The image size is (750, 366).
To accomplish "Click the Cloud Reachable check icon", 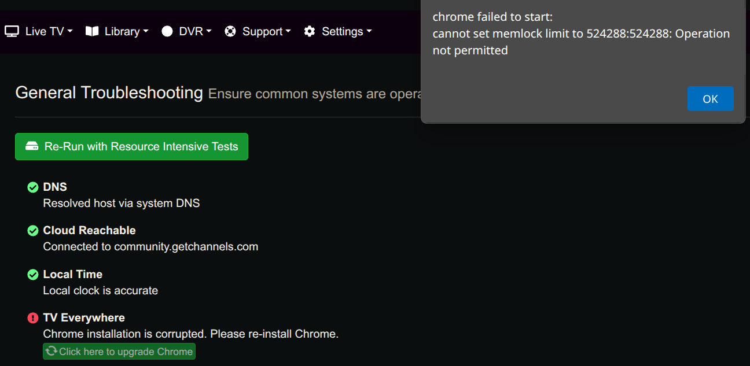I will (x=33, y=231).
